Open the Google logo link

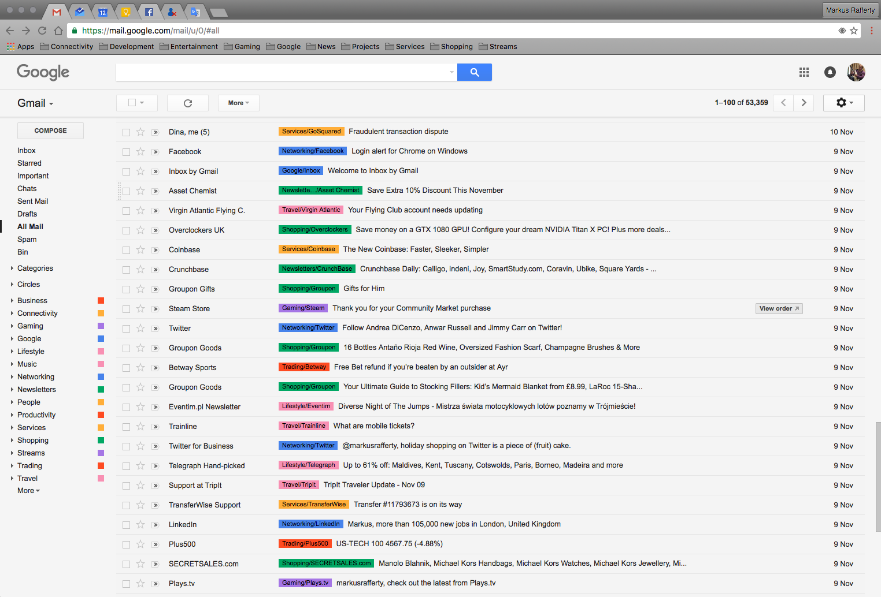coord(43,72)
